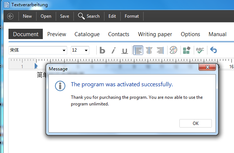
Task: Click the Search magnifier button
Action: 89,16
